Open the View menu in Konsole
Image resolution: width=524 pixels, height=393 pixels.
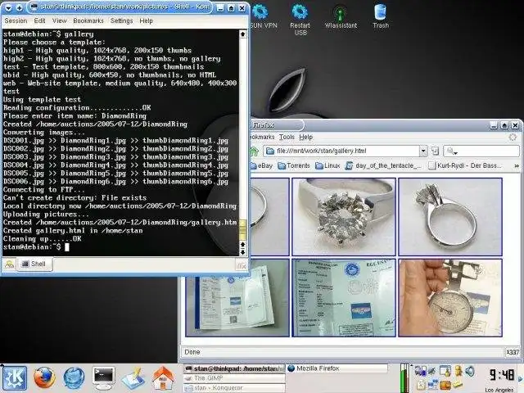tap(60, 20)
